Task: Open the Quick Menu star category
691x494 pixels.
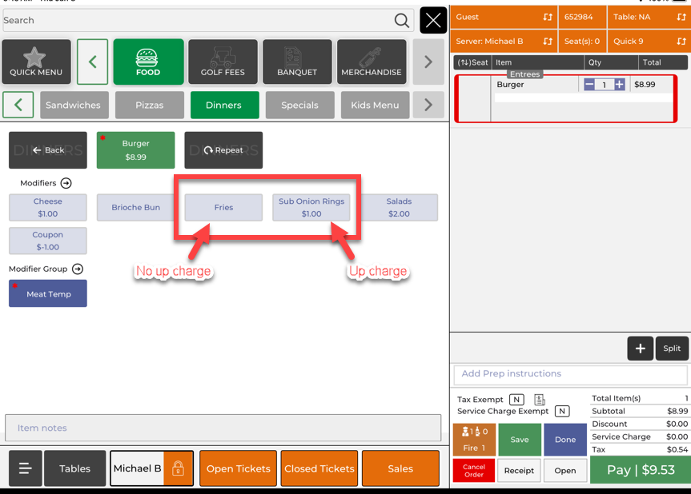Action: click(36, 62)
